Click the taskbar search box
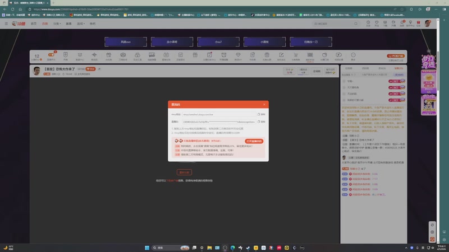Viewport: 449px width, 252px height. [171, 248]
